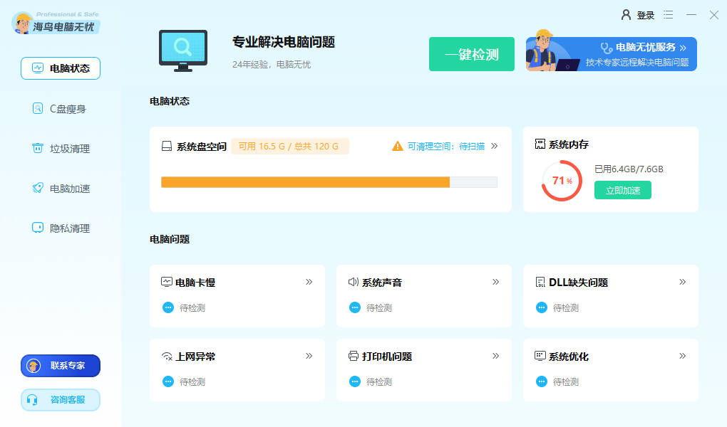Click pending status dot under 上网异常
Image resolution: width=727 pixels, height=427 pixels.
click(x=167, y=381)
